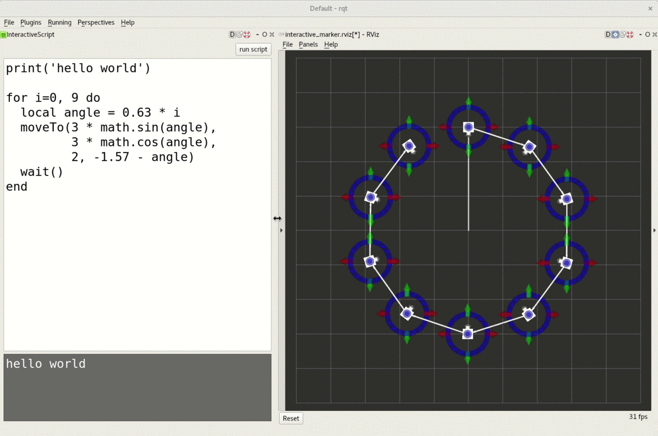Open help lifebuoy icon for RViz panel
Screen dimensions: 658x436
pos(631,35)
